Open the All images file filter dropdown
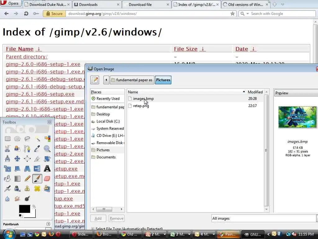This screenshot has height=239, width=318. (x=265, y=218)
